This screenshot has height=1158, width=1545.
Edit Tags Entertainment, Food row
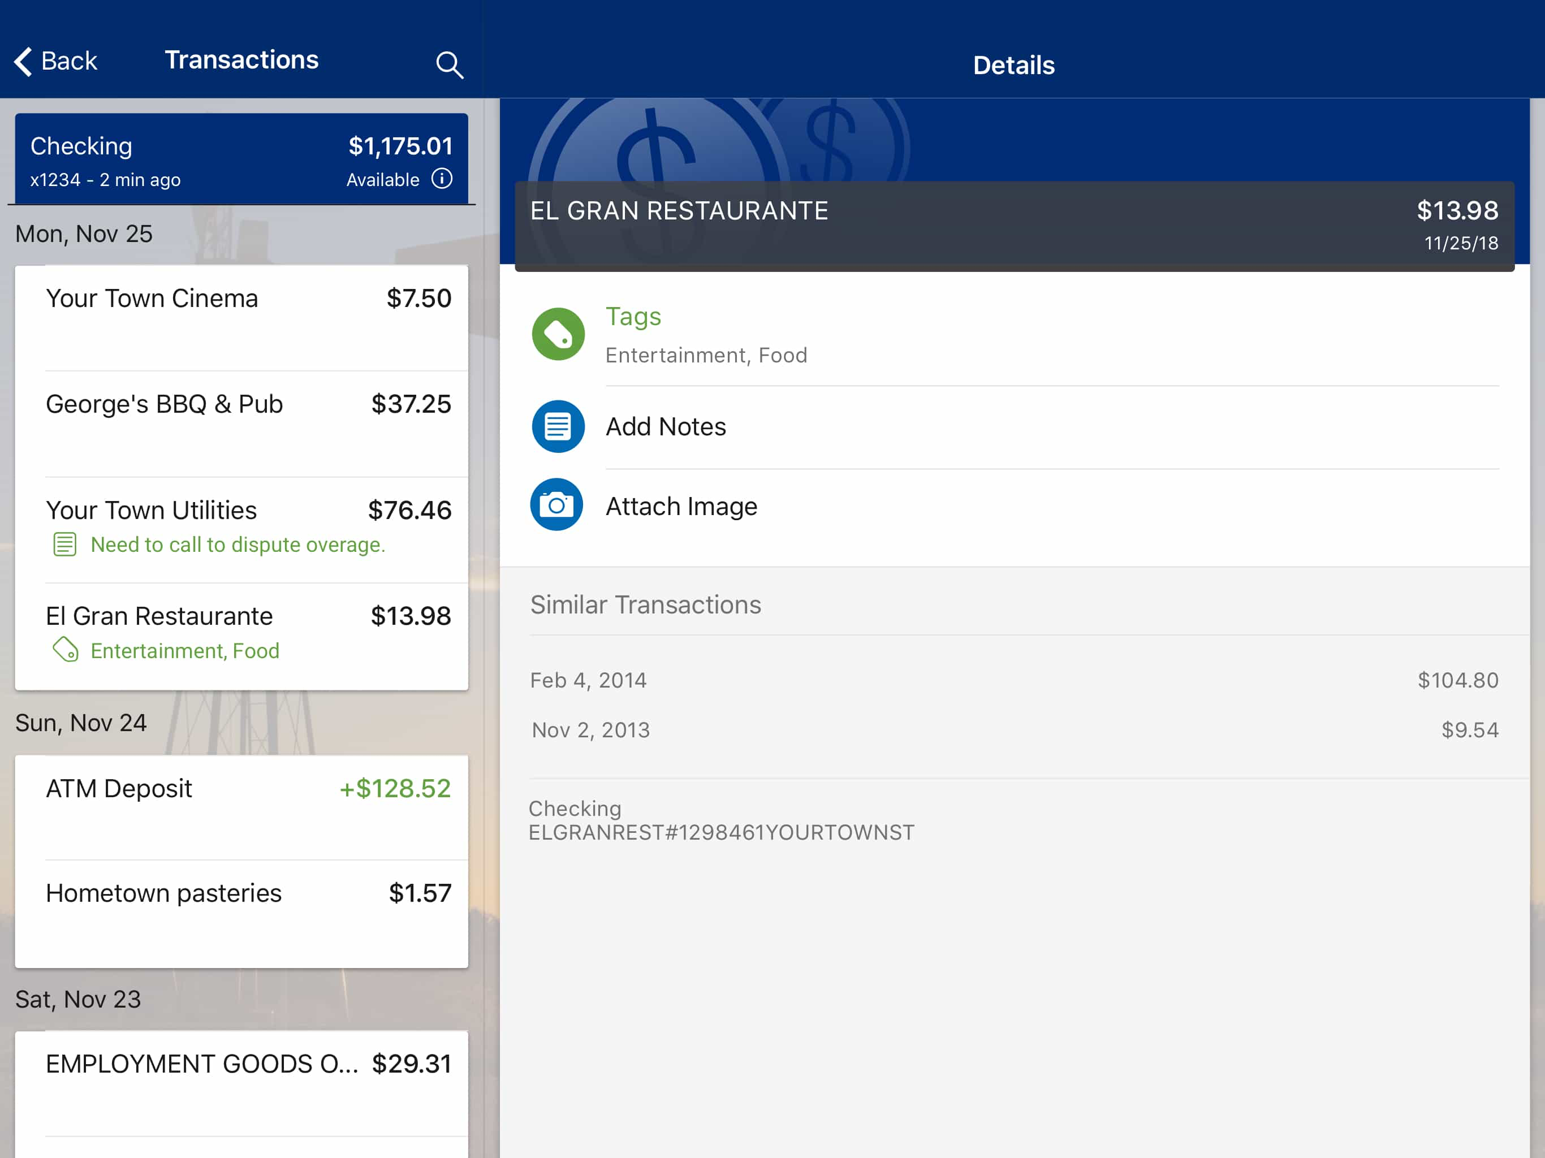(1015, 335)
